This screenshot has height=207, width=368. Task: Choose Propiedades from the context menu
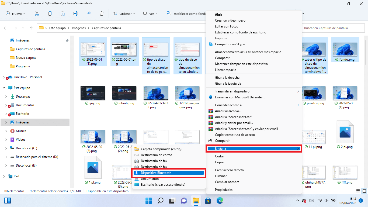[224, 190]
